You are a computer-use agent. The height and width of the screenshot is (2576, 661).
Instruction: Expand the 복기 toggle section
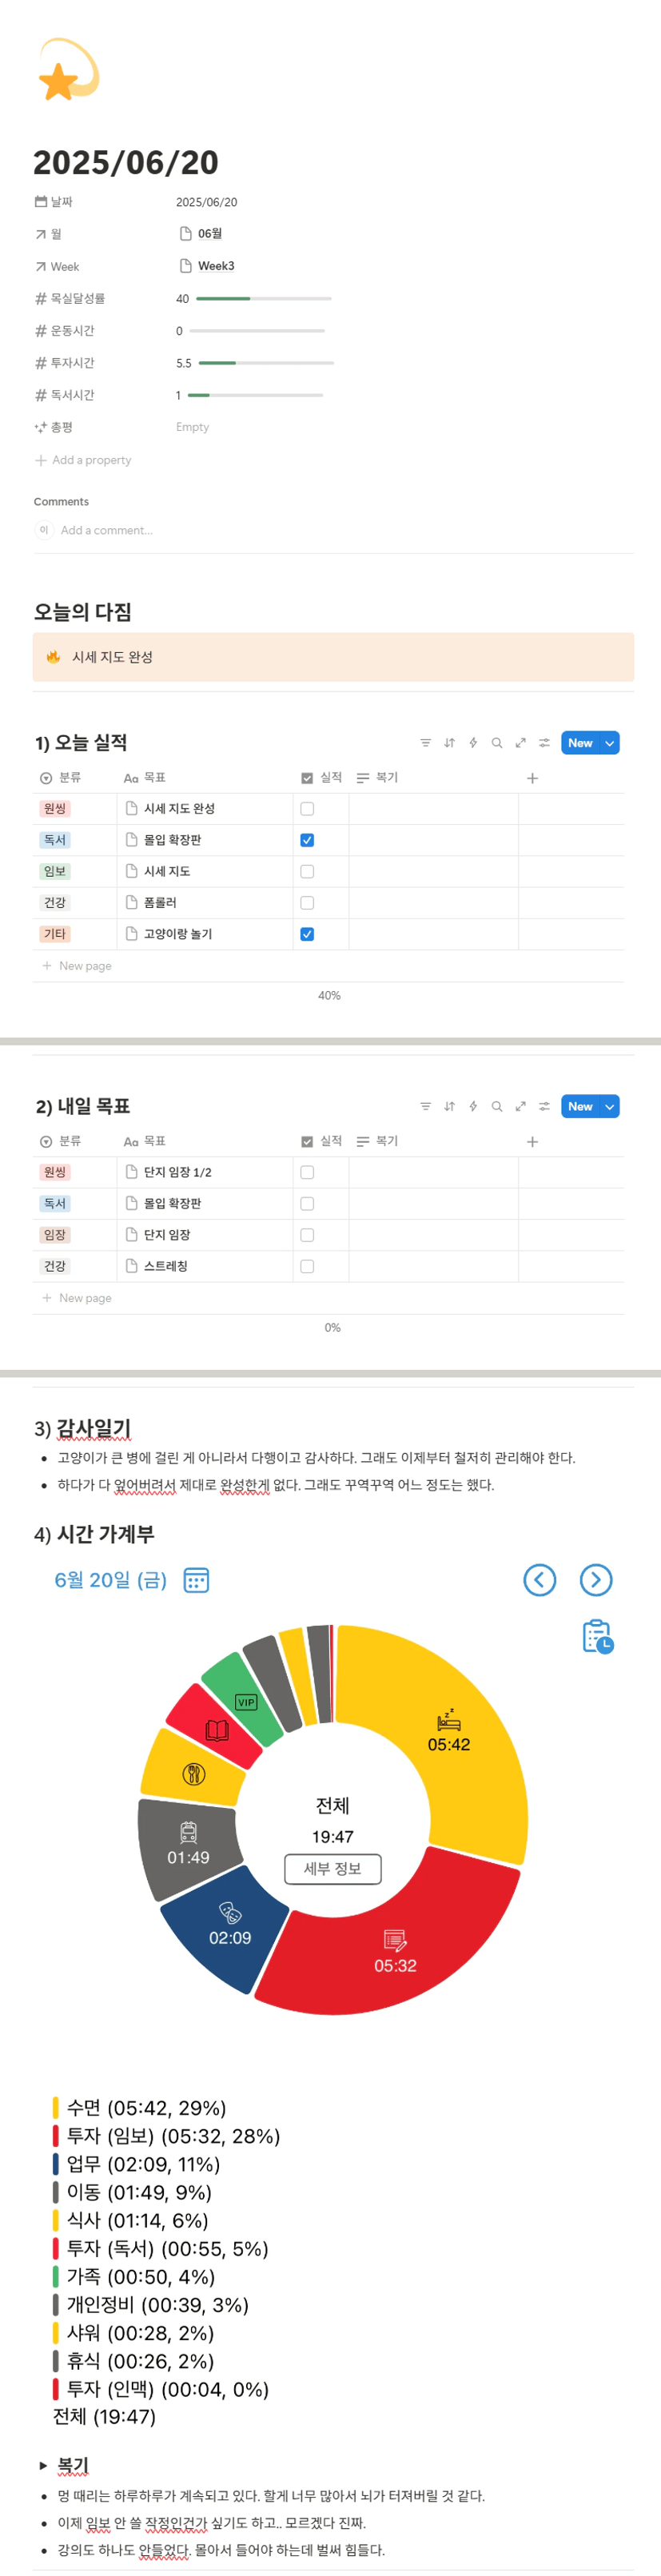click(x=42, y=2465)
